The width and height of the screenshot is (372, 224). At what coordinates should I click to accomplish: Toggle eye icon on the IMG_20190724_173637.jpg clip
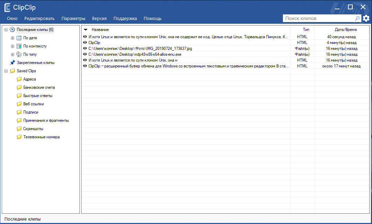(85, 48)
